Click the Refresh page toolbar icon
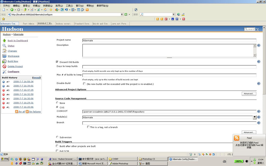Screen dimensions: 266x166 click(39, 10)
